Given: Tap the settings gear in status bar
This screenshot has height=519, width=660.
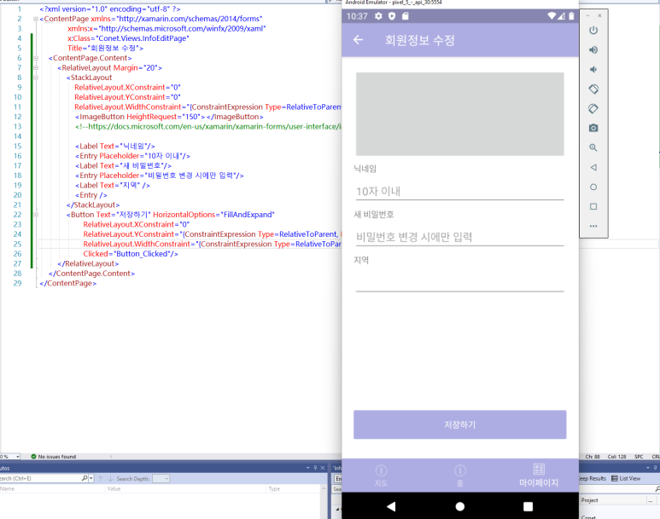Looking at the screenshot, I should 379,16.
